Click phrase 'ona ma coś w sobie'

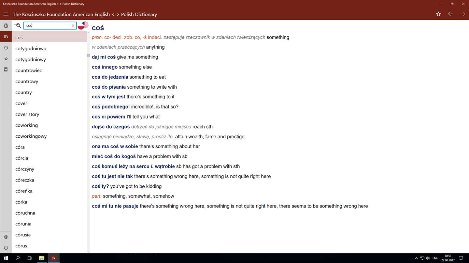point(115,146)
